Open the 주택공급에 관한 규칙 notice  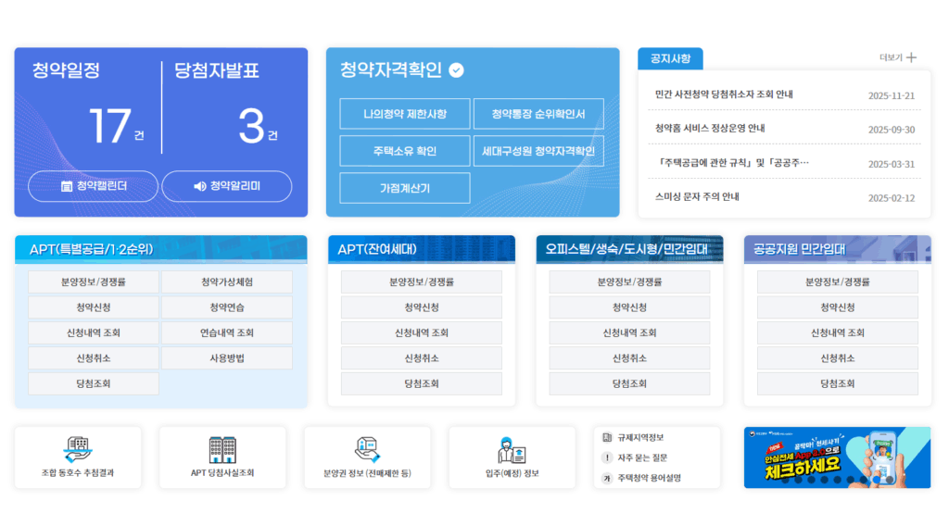tap(732, 163)
